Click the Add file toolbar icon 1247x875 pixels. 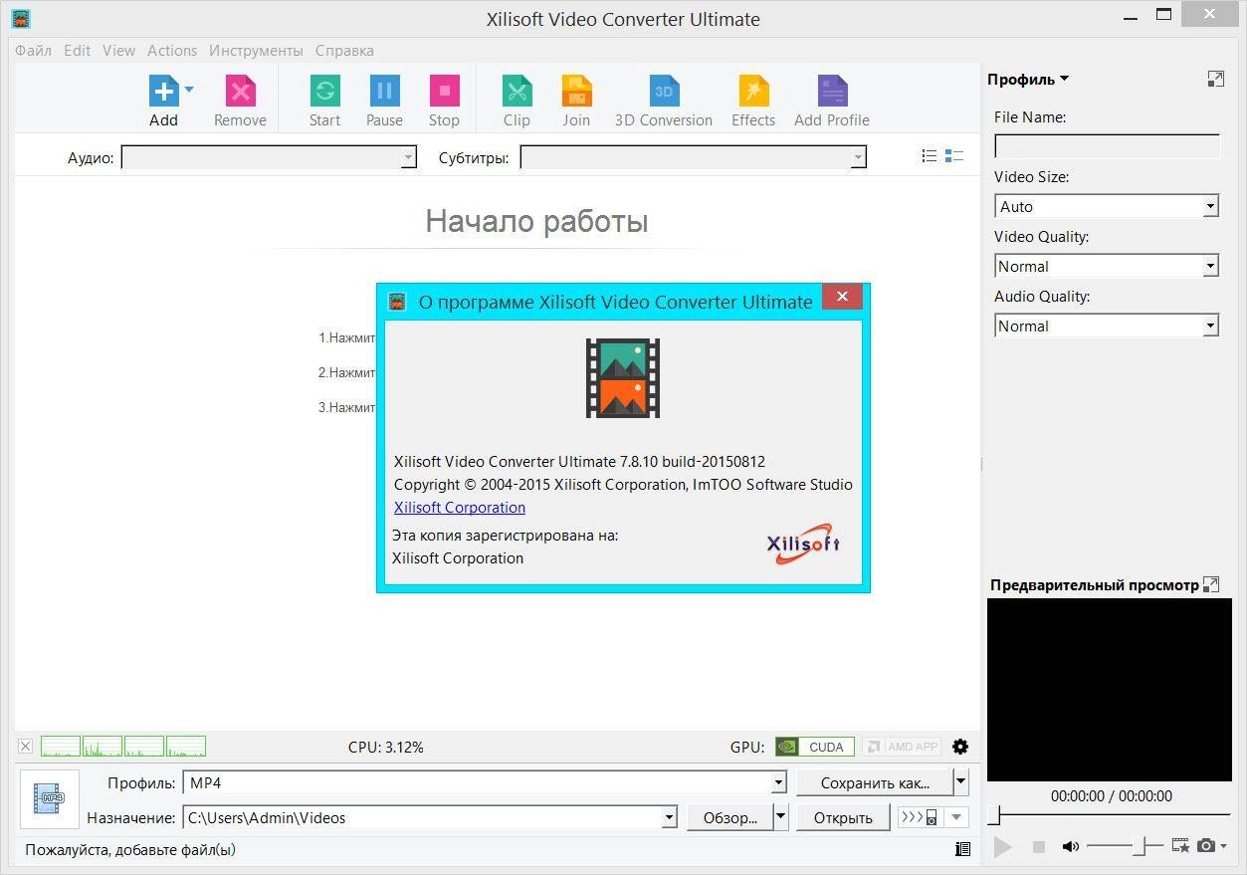pos(163,92)
